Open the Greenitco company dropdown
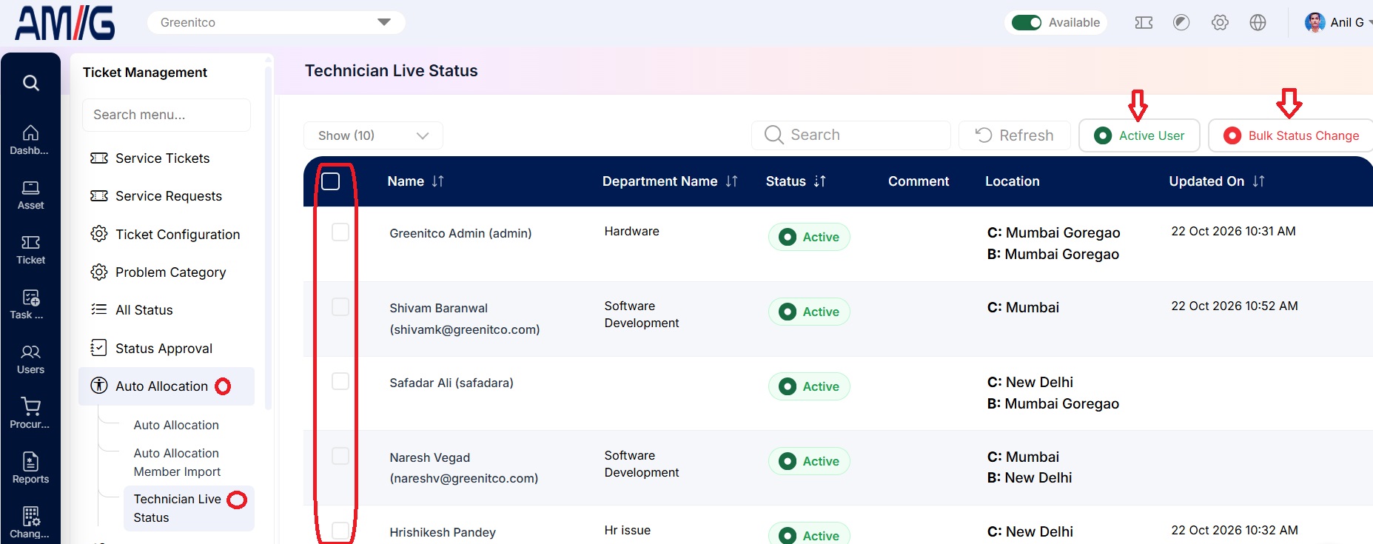 pyautogui.click(x=276, y=22)
